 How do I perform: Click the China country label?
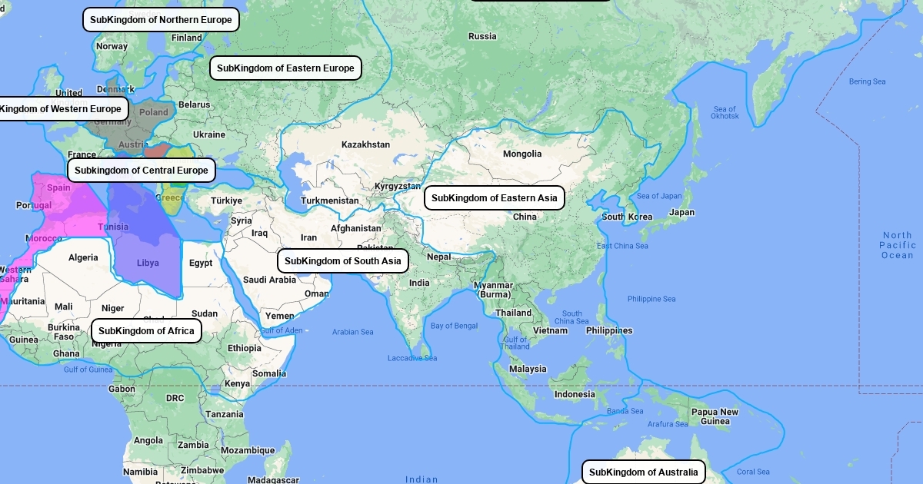tap(525, 217)
